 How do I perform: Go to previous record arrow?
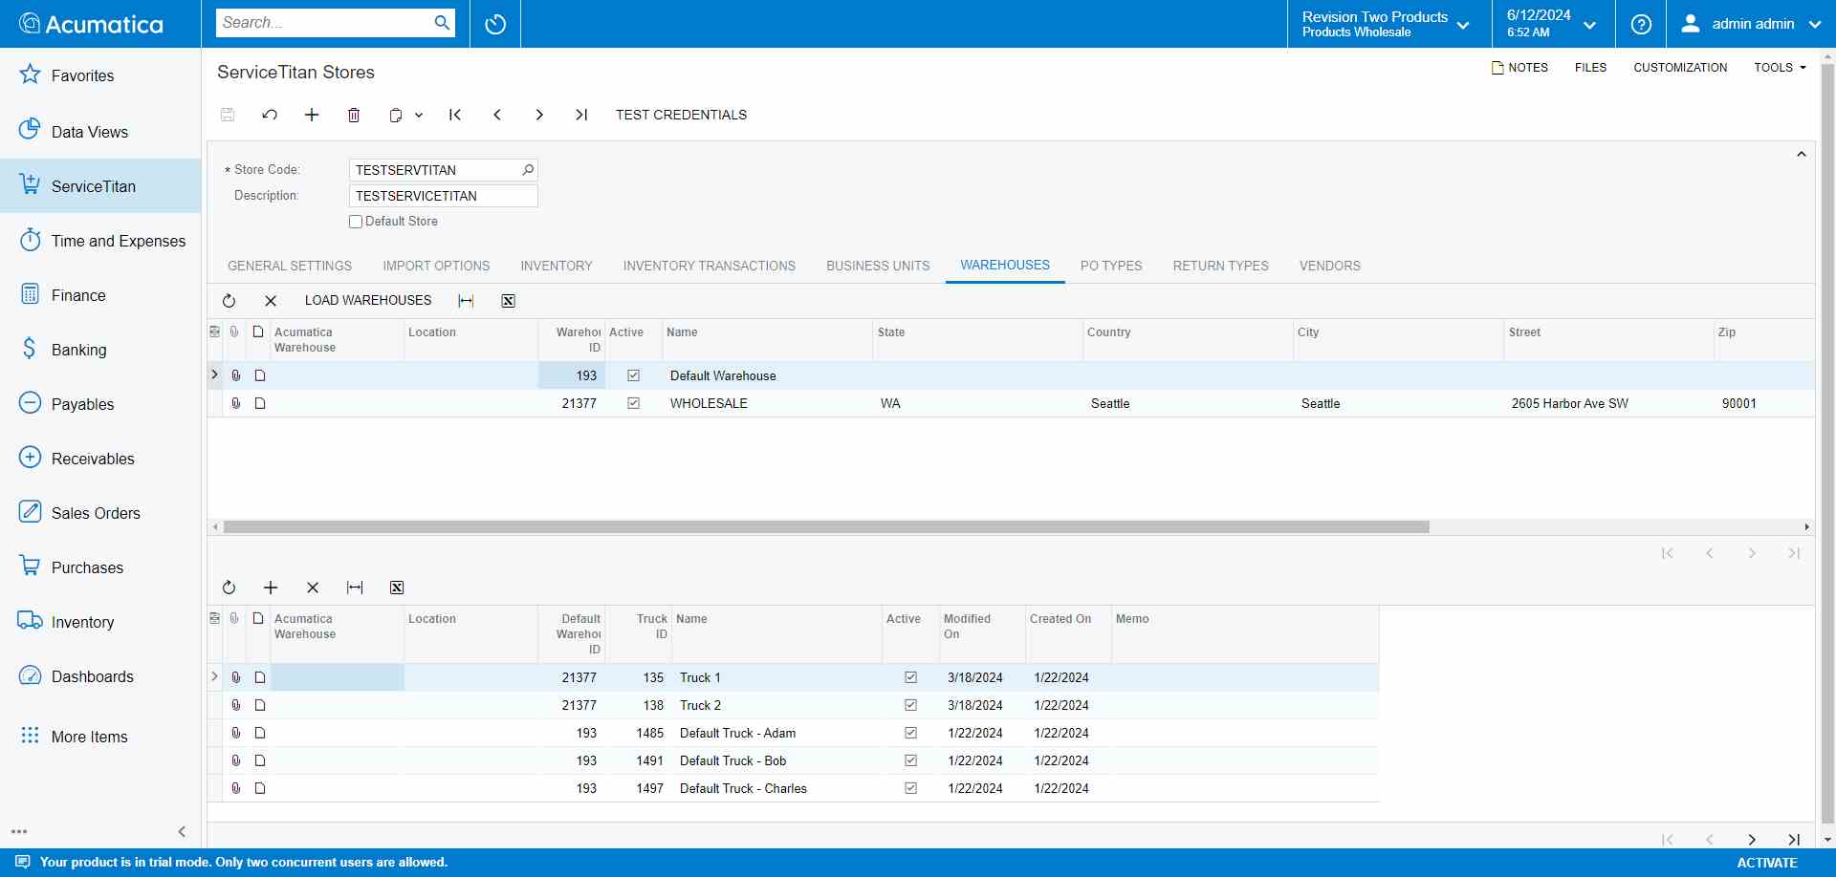[497, 115]
